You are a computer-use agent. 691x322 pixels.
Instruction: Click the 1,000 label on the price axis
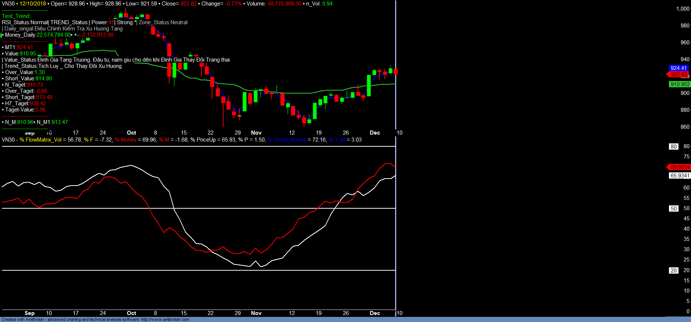click(683, 9)
